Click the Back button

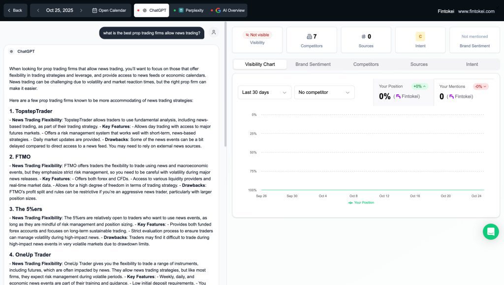click(x=14, y=10)
